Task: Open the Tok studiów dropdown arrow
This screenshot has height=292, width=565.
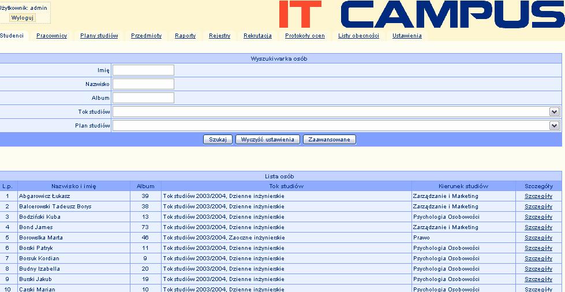Action: coord(554,112)
